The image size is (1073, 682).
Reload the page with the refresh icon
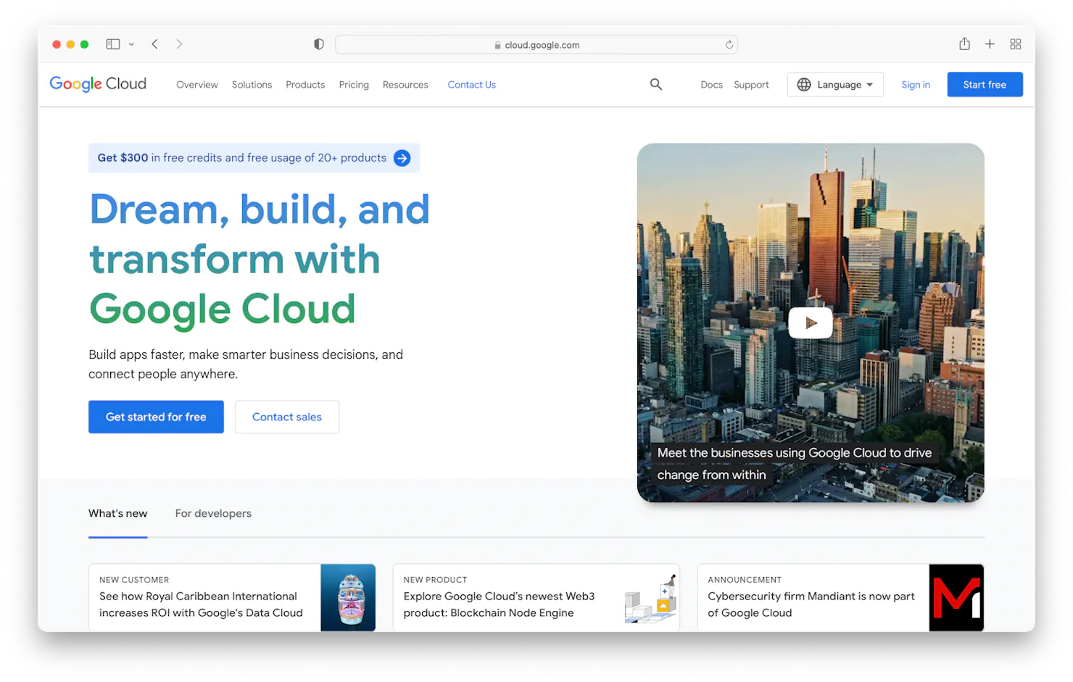tap(729, 44)
